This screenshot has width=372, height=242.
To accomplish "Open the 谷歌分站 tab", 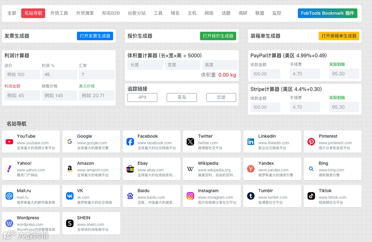I will point(137,13).
